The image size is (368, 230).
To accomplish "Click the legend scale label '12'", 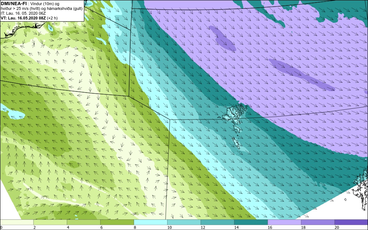I will click(x=203, y=227).
